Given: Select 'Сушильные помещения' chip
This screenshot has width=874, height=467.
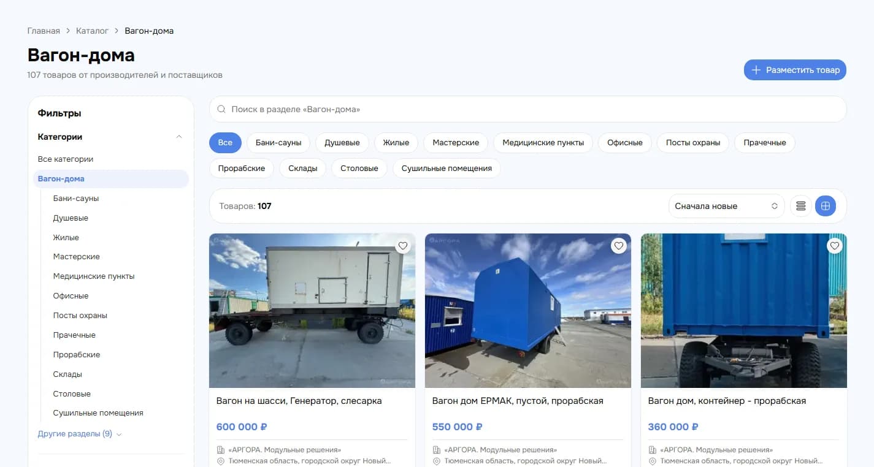Looking at the screenshot, I should (447, 169).
